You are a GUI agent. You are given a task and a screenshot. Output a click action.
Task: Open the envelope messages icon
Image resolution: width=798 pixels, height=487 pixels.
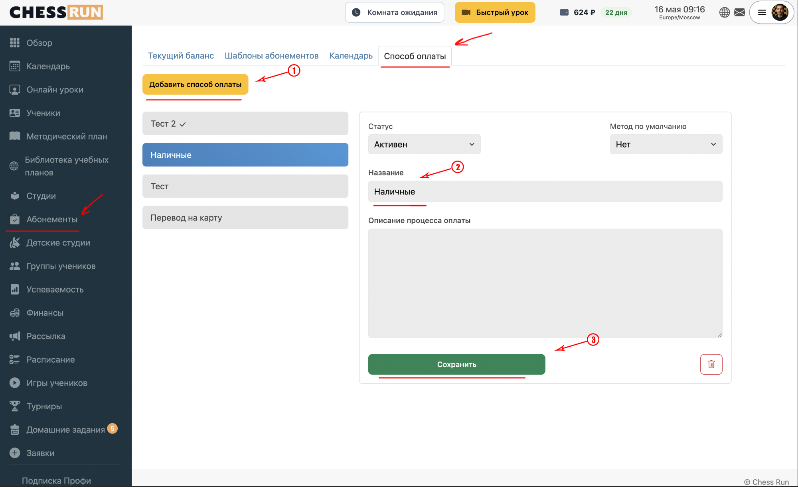pyautogui.click(x=739, y=12)
